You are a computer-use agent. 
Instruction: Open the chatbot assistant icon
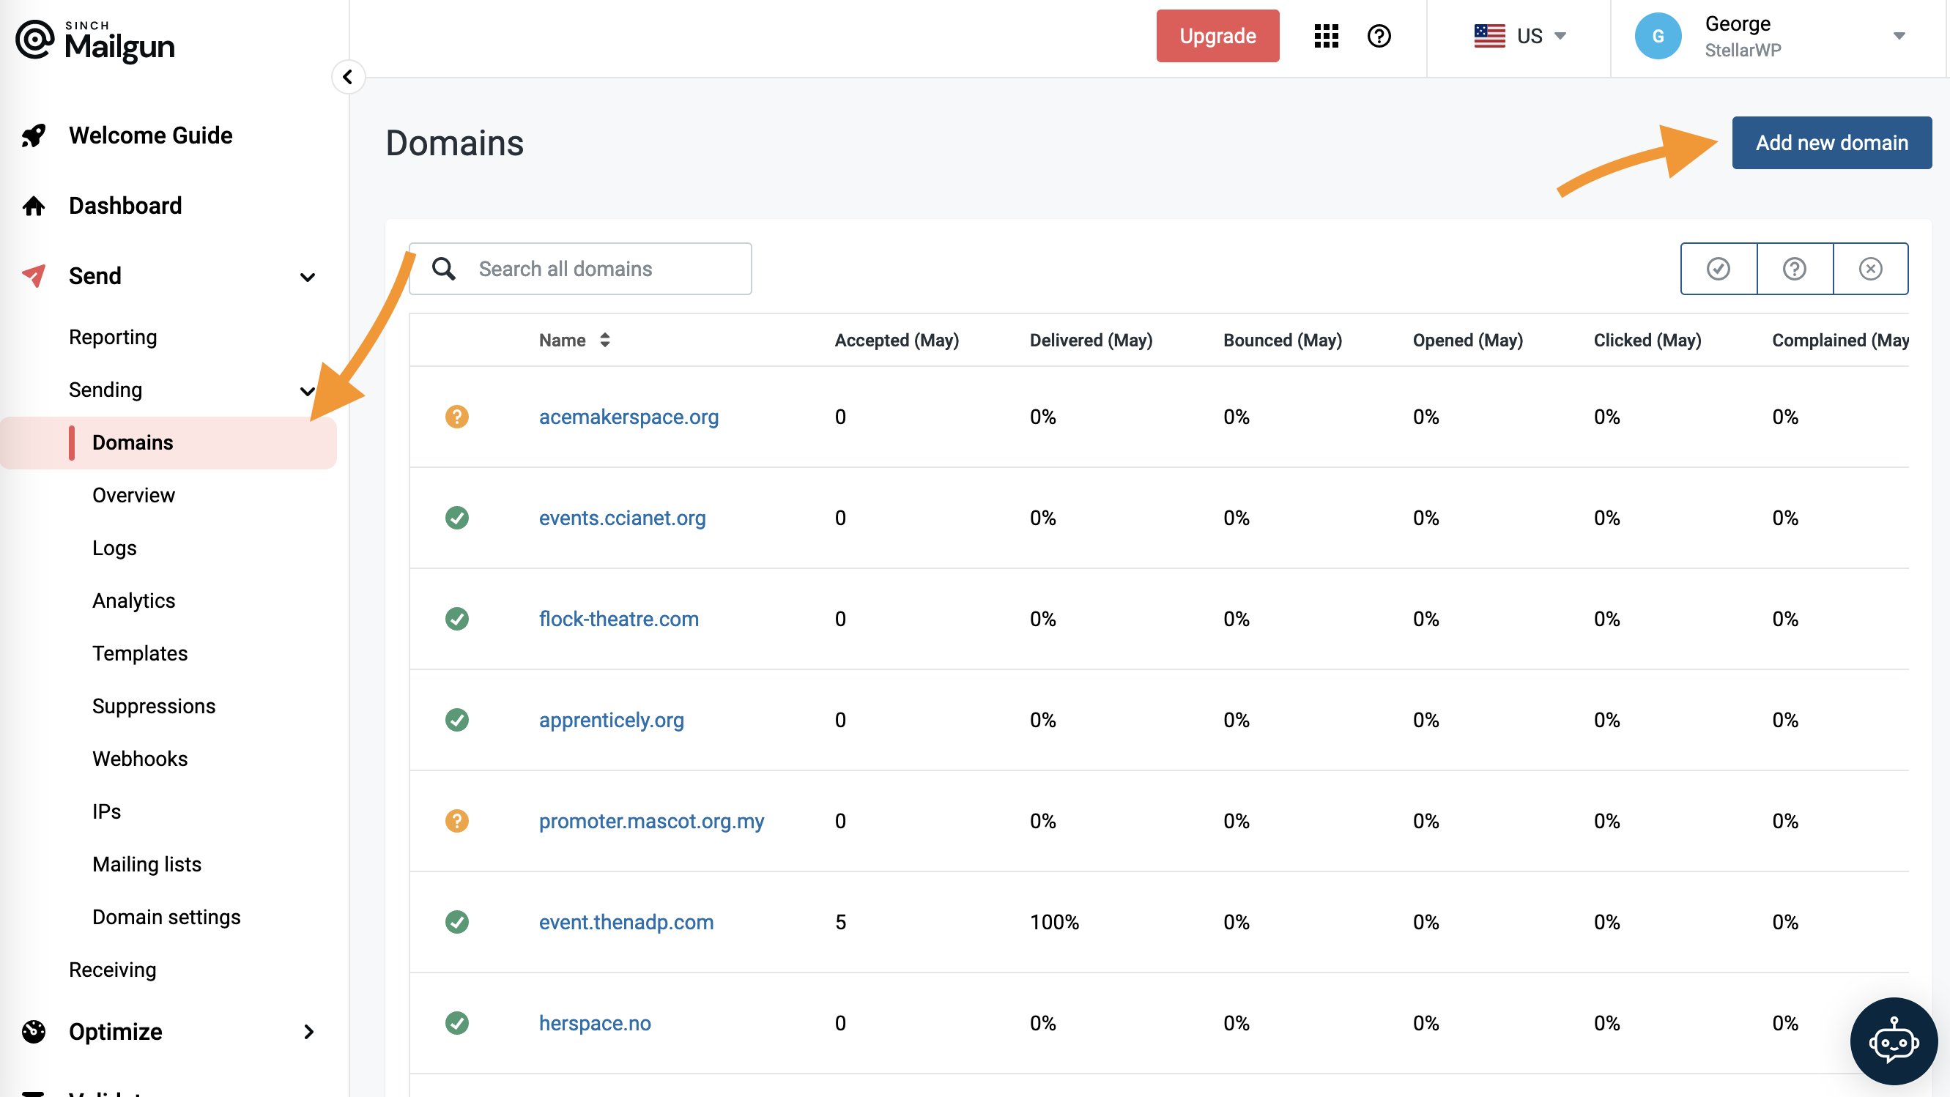pyautogui.click(x=1893, y=1041)
